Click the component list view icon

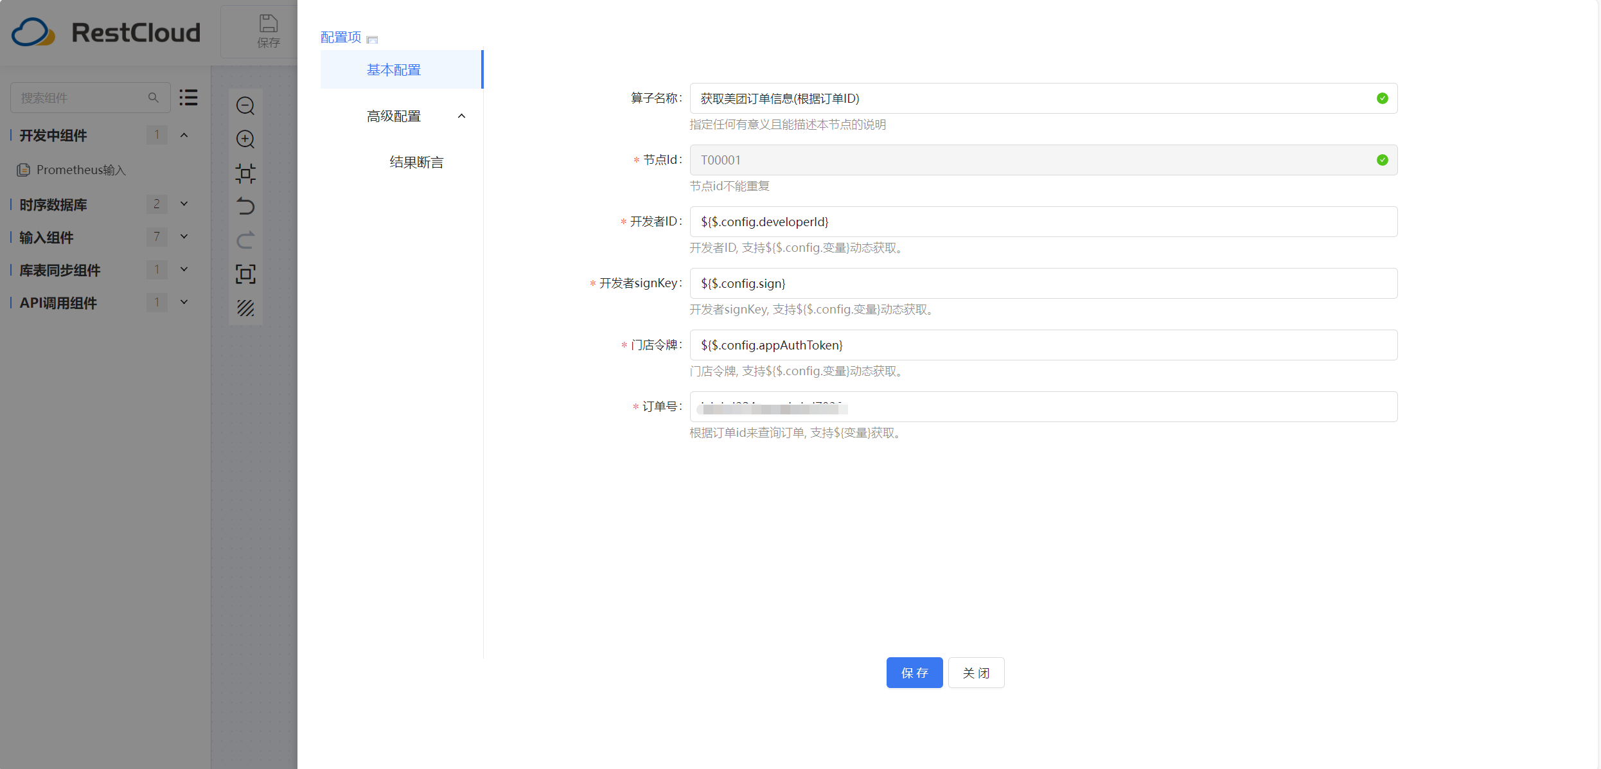point(188,98)
